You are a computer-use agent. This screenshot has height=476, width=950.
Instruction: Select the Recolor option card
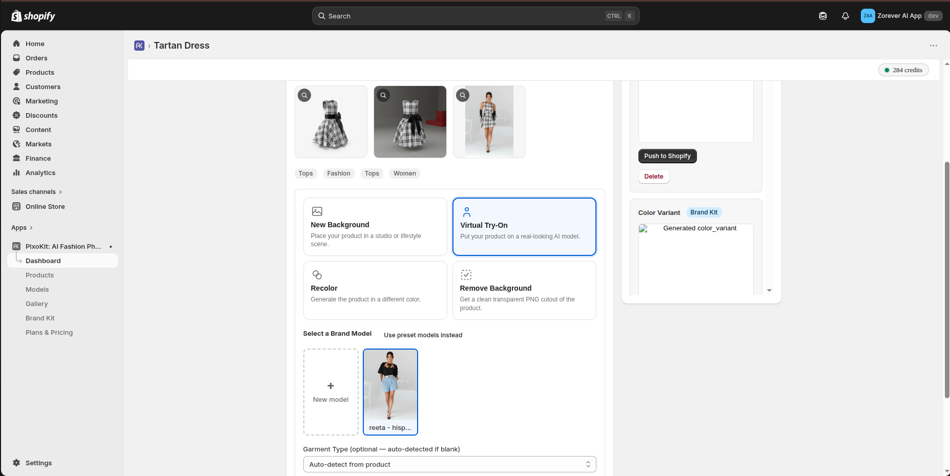pyautogui.click(x=375, y=290)
